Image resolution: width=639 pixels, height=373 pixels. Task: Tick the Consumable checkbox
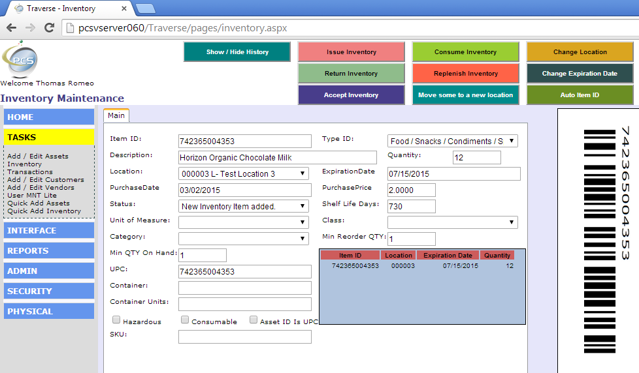pyautogui.click(x=185, y=320)
